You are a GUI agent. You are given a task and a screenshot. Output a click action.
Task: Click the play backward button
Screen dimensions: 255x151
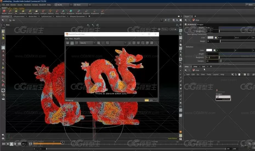point(7,144)
